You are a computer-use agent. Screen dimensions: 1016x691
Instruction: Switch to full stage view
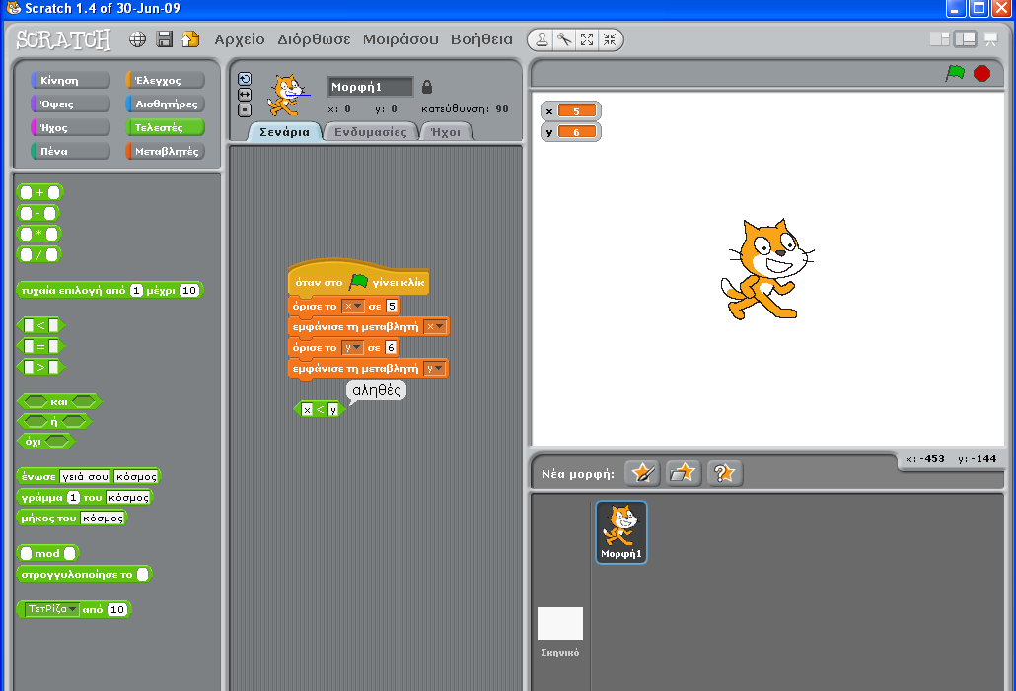click(966, 39)
